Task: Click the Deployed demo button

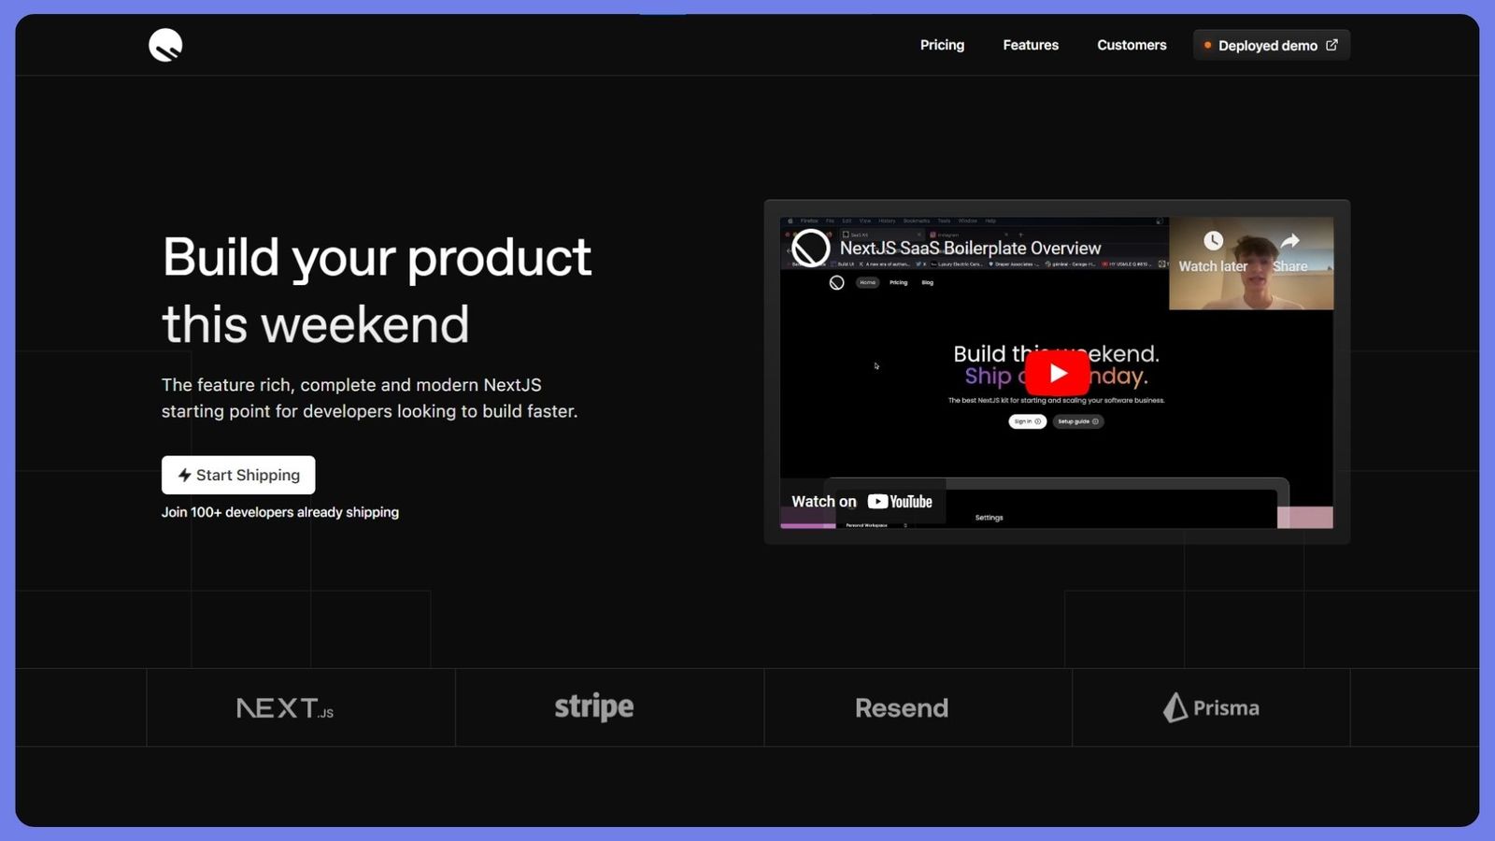Action: tap(1271, 45)
